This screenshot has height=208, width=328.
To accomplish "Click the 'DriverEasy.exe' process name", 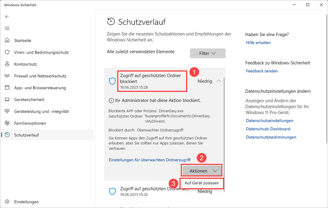I will (x=171, y=111).
